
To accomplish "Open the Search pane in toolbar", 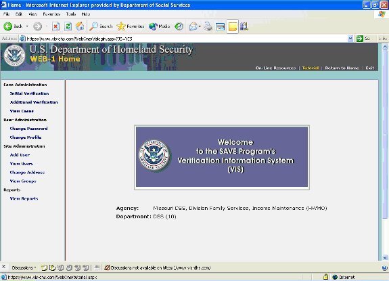I will pos(101,26).
